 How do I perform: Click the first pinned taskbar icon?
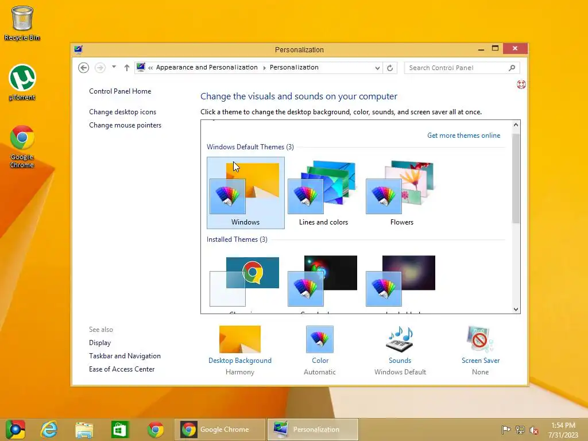(x=16, y=430)
